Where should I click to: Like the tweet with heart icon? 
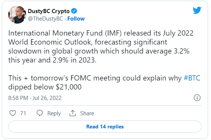pyautogui.click(x=13, y=113)
